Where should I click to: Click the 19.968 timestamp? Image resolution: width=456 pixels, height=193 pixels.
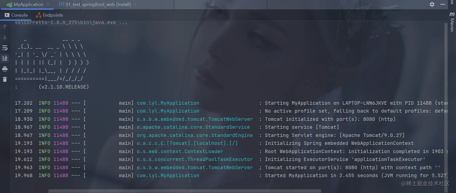pyautogui.click(x=24, y=176)
